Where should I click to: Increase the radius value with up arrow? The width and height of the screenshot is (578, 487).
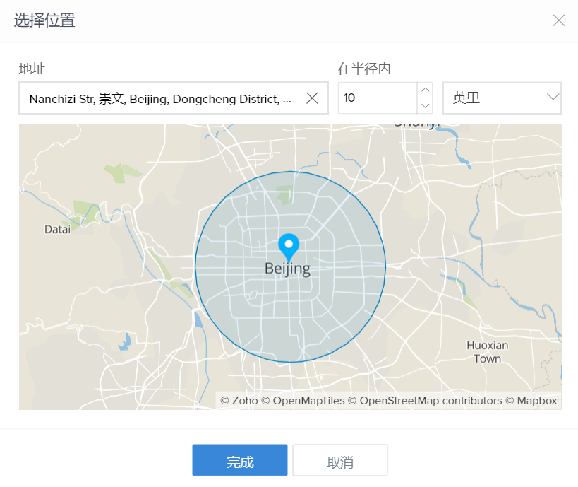(x=425, y=90)
